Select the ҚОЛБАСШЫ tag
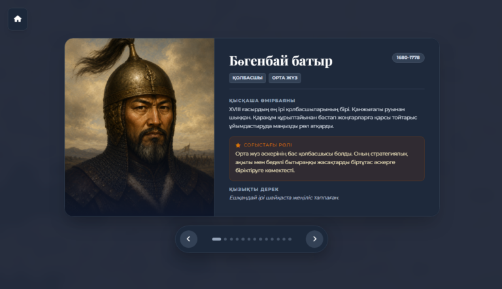The width and height of the screenshot is (502, 289). (x=248, y=78)
